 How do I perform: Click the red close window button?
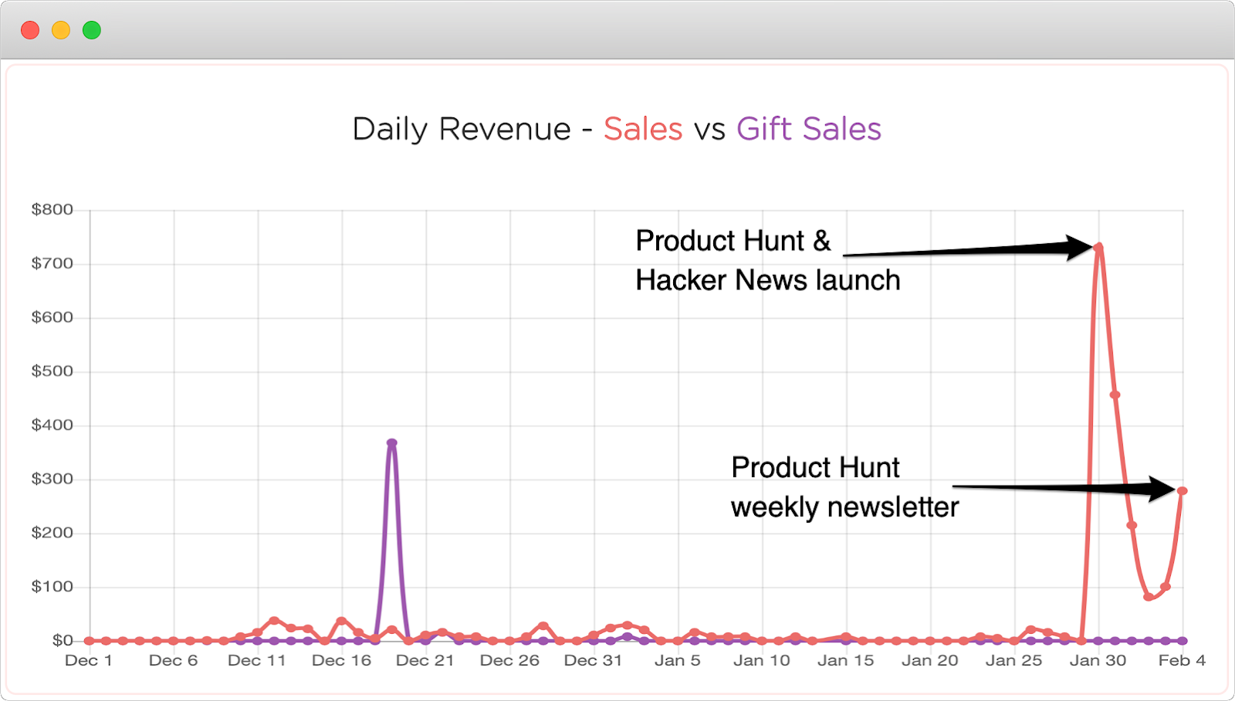[x=30, y=30]
